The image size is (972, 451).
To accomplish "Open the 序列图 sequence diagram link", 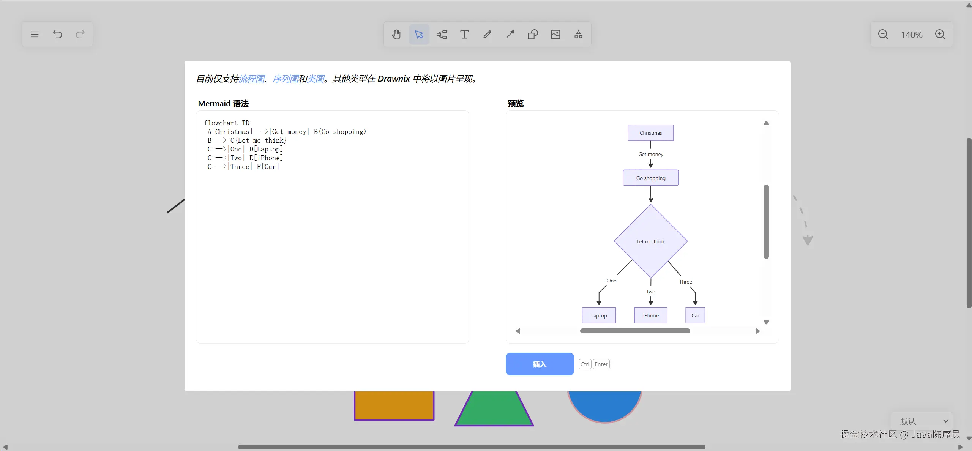I will click(x=285, y=79).
